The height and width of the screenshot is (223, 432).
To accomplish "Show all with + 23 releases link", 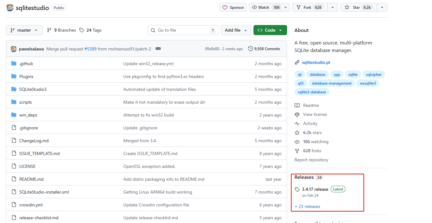I will click(307, 207).
